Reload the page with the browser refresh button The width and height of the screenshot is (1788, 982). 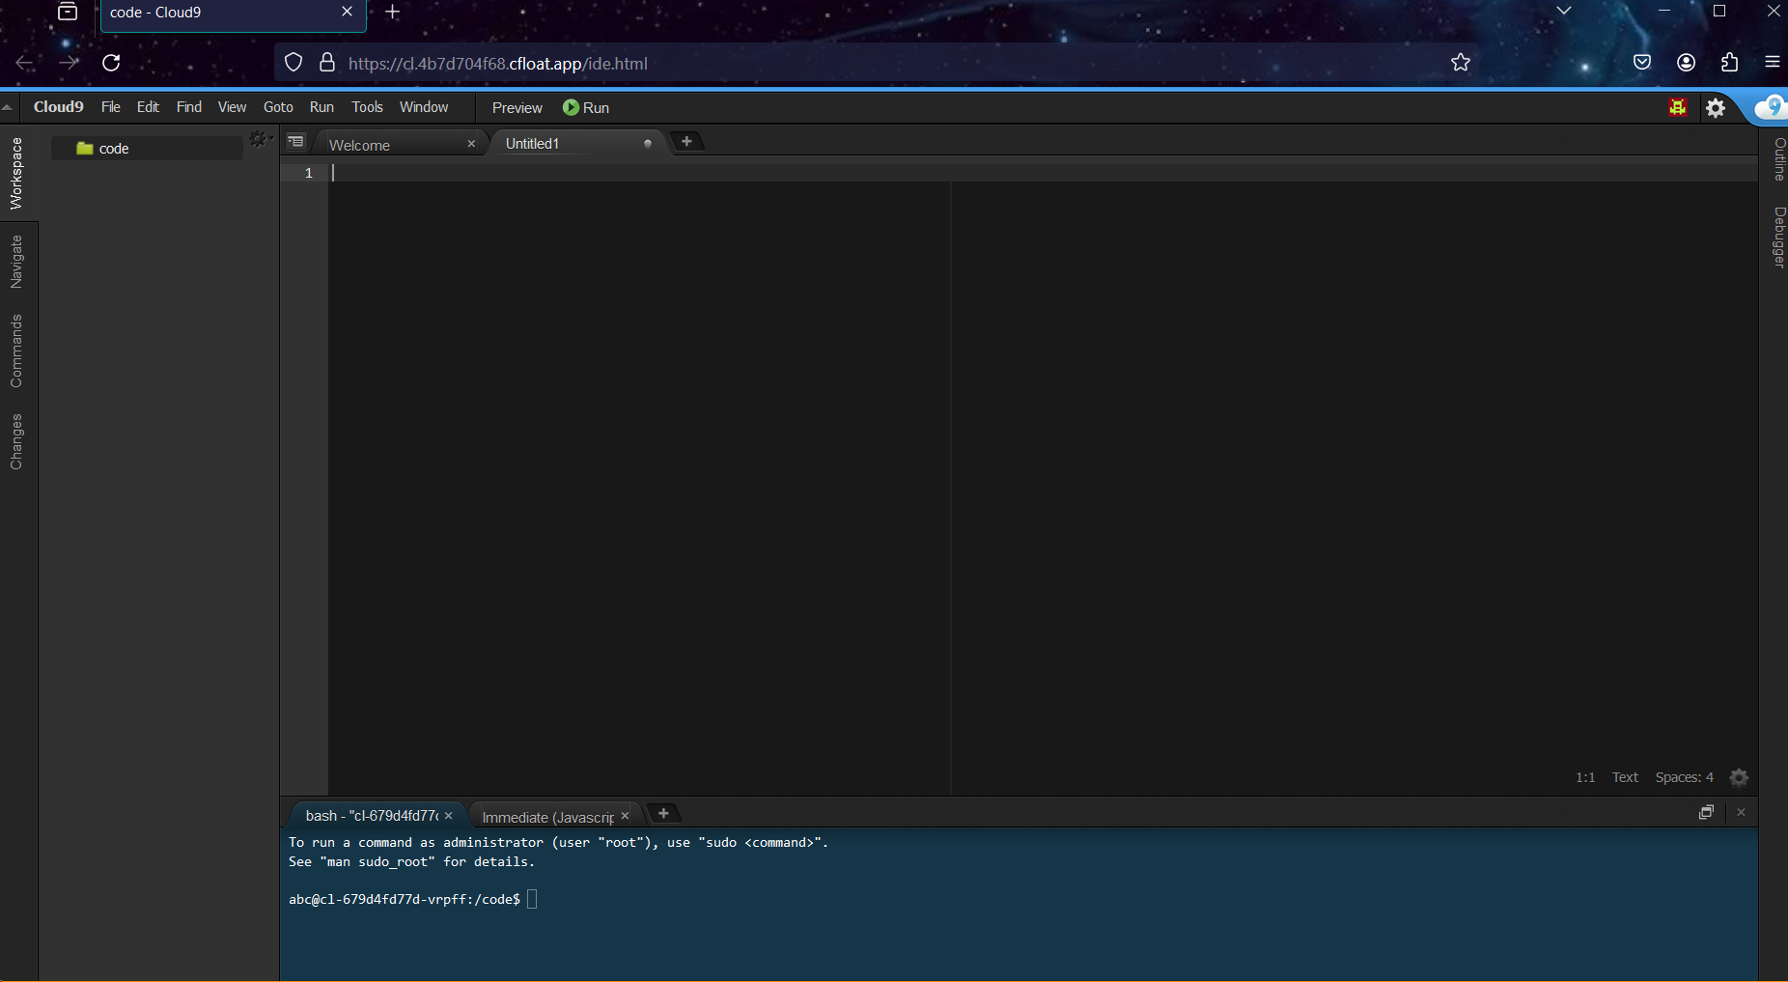pyautogui.click(x=111, y=63)
